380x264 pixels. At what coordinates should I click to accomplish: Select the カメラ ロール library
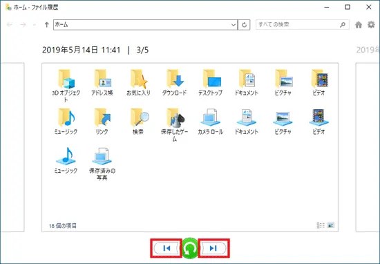point(210,122)
